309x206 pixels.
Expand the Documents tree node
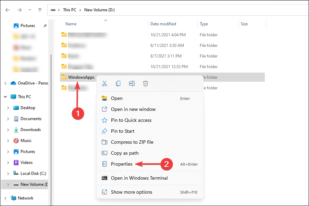(8, 119)
